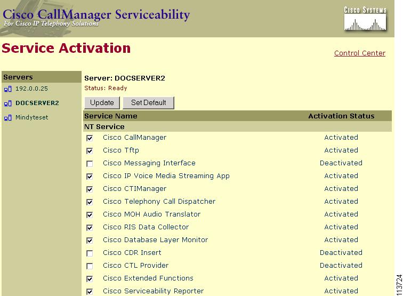Click the Service Name column header

point(111,116)
